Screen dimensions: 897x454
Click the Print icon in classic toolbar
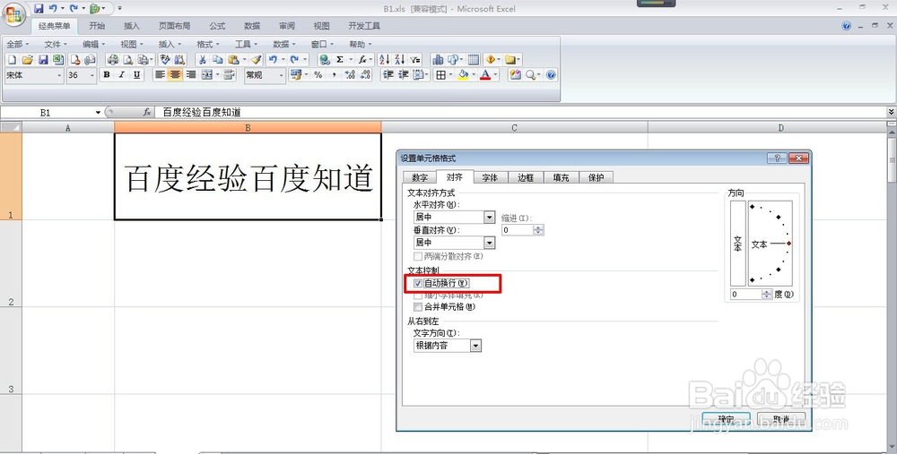[113, 59]
